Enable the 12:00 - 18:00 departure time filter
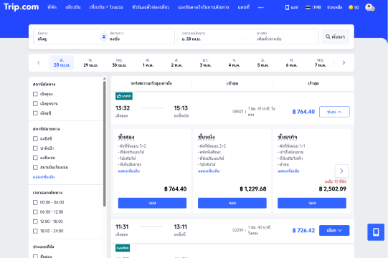Image resolution: width=388 pixels, height=258 pixels. click(x=35, y=221)
